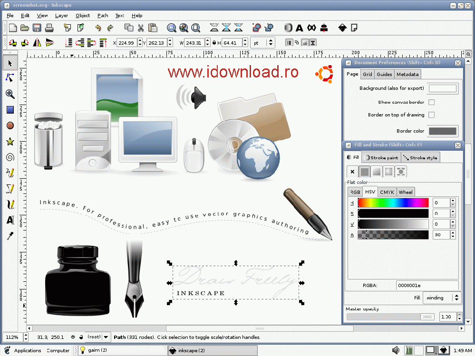
Task: Select the arrow Selector tool
Action: coord(10,63)
